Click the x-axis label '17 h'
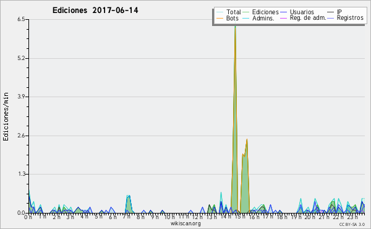Viewport: 371px width, 229px height. tap(268, 217)
